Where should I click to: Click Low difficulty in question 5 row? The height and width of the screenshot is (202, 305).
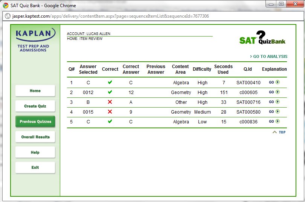tap(202, 122)
